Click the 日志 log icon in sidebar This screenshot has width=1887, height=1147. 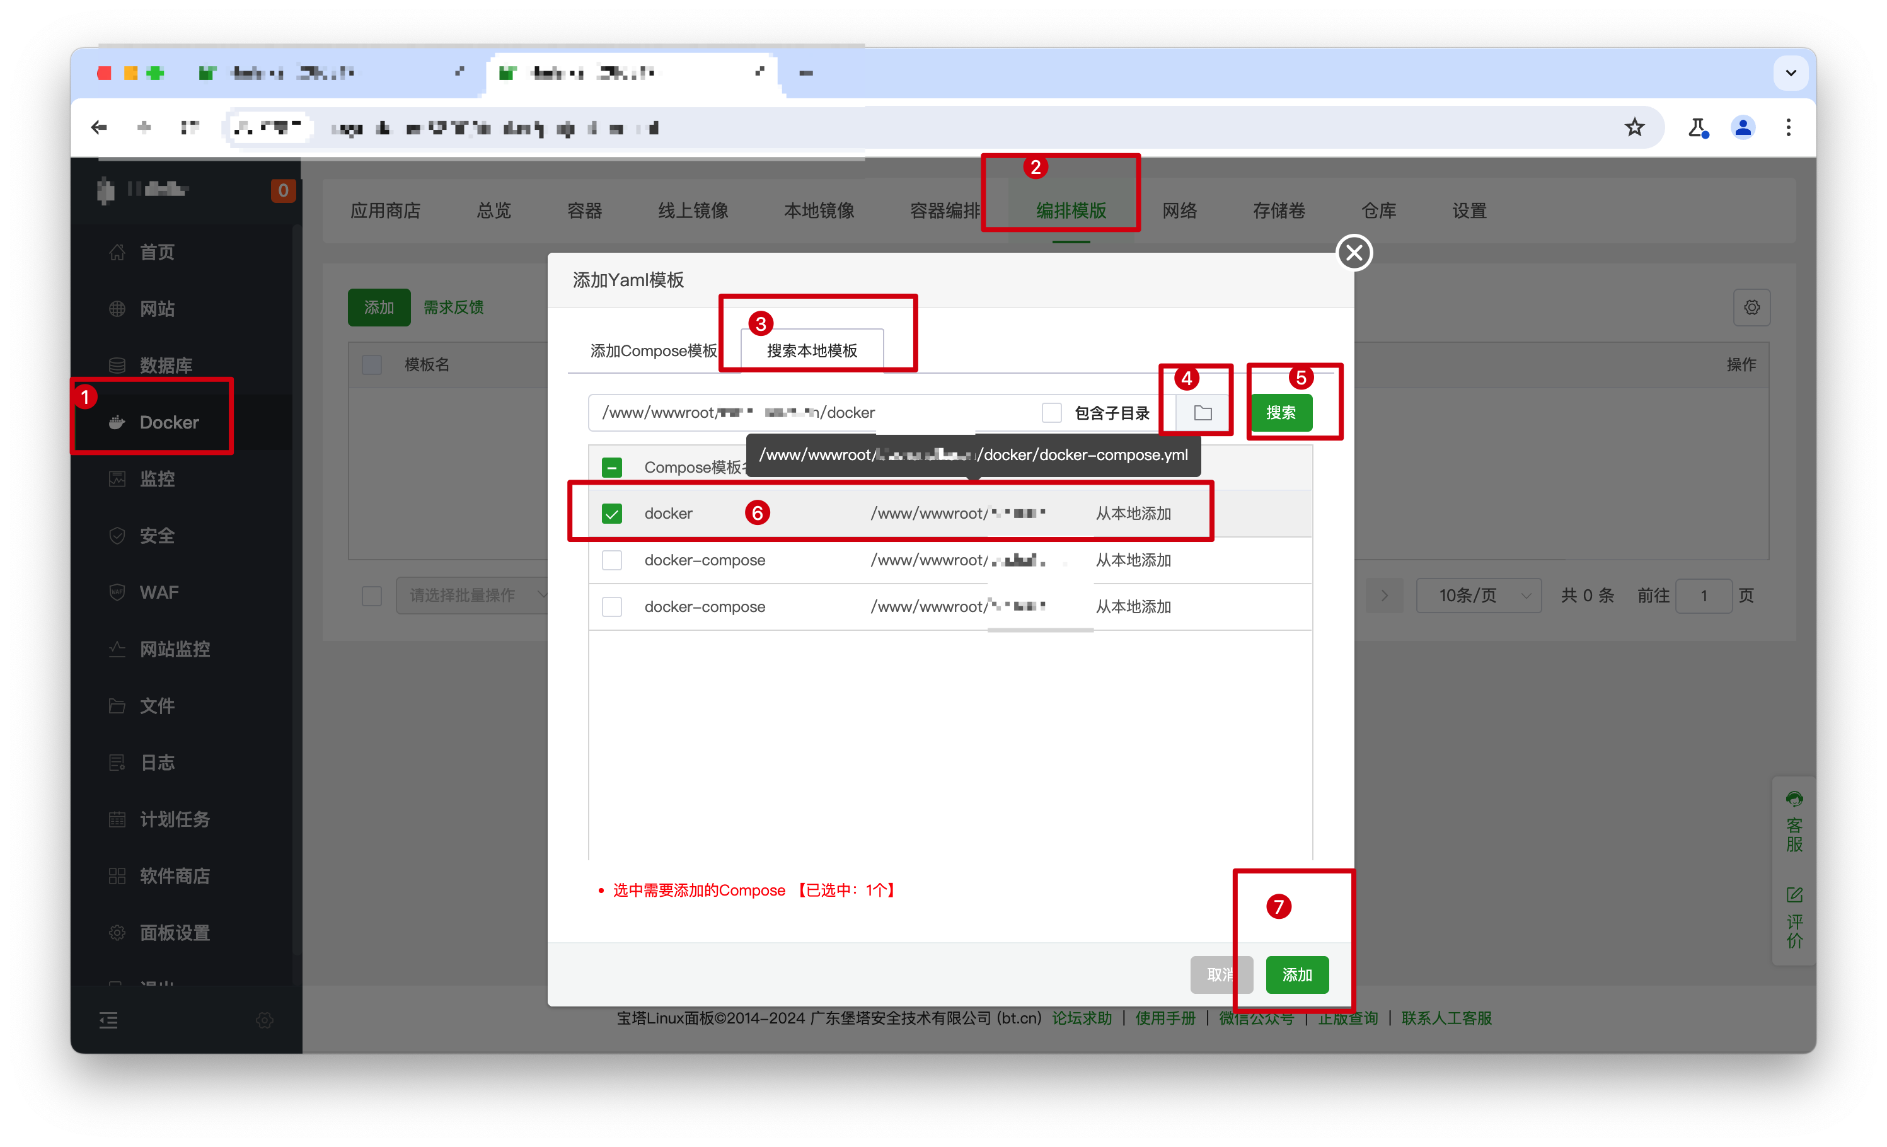tap(117, 762)
